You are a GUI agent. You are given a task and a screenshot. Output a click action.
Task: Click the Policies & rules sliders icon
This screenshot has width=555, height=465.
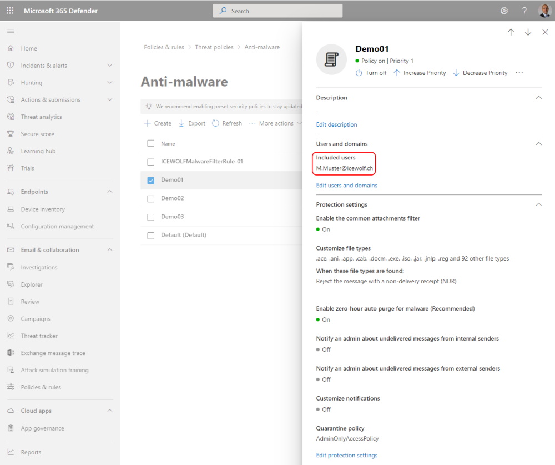pyautogui.click(x=11, y=387)
